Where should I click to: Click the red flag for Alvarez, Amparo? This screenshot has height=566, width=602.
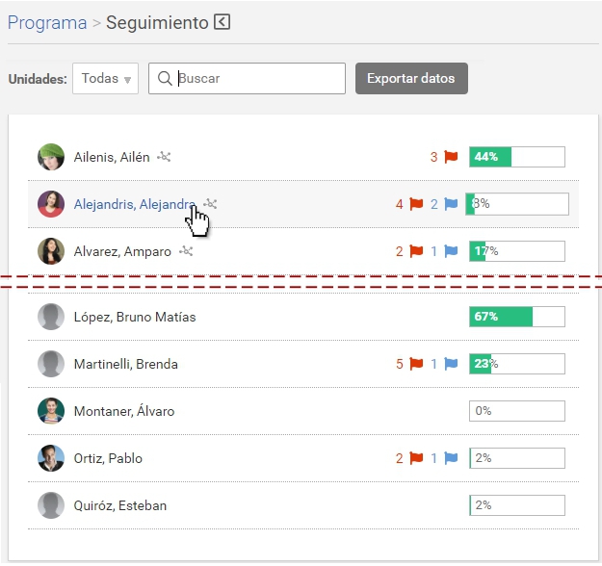coord(416,251)
